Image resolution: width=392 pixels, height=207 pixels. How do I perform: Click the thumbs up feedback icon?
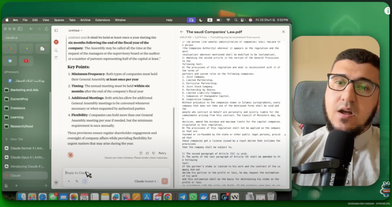pos(147,153)
